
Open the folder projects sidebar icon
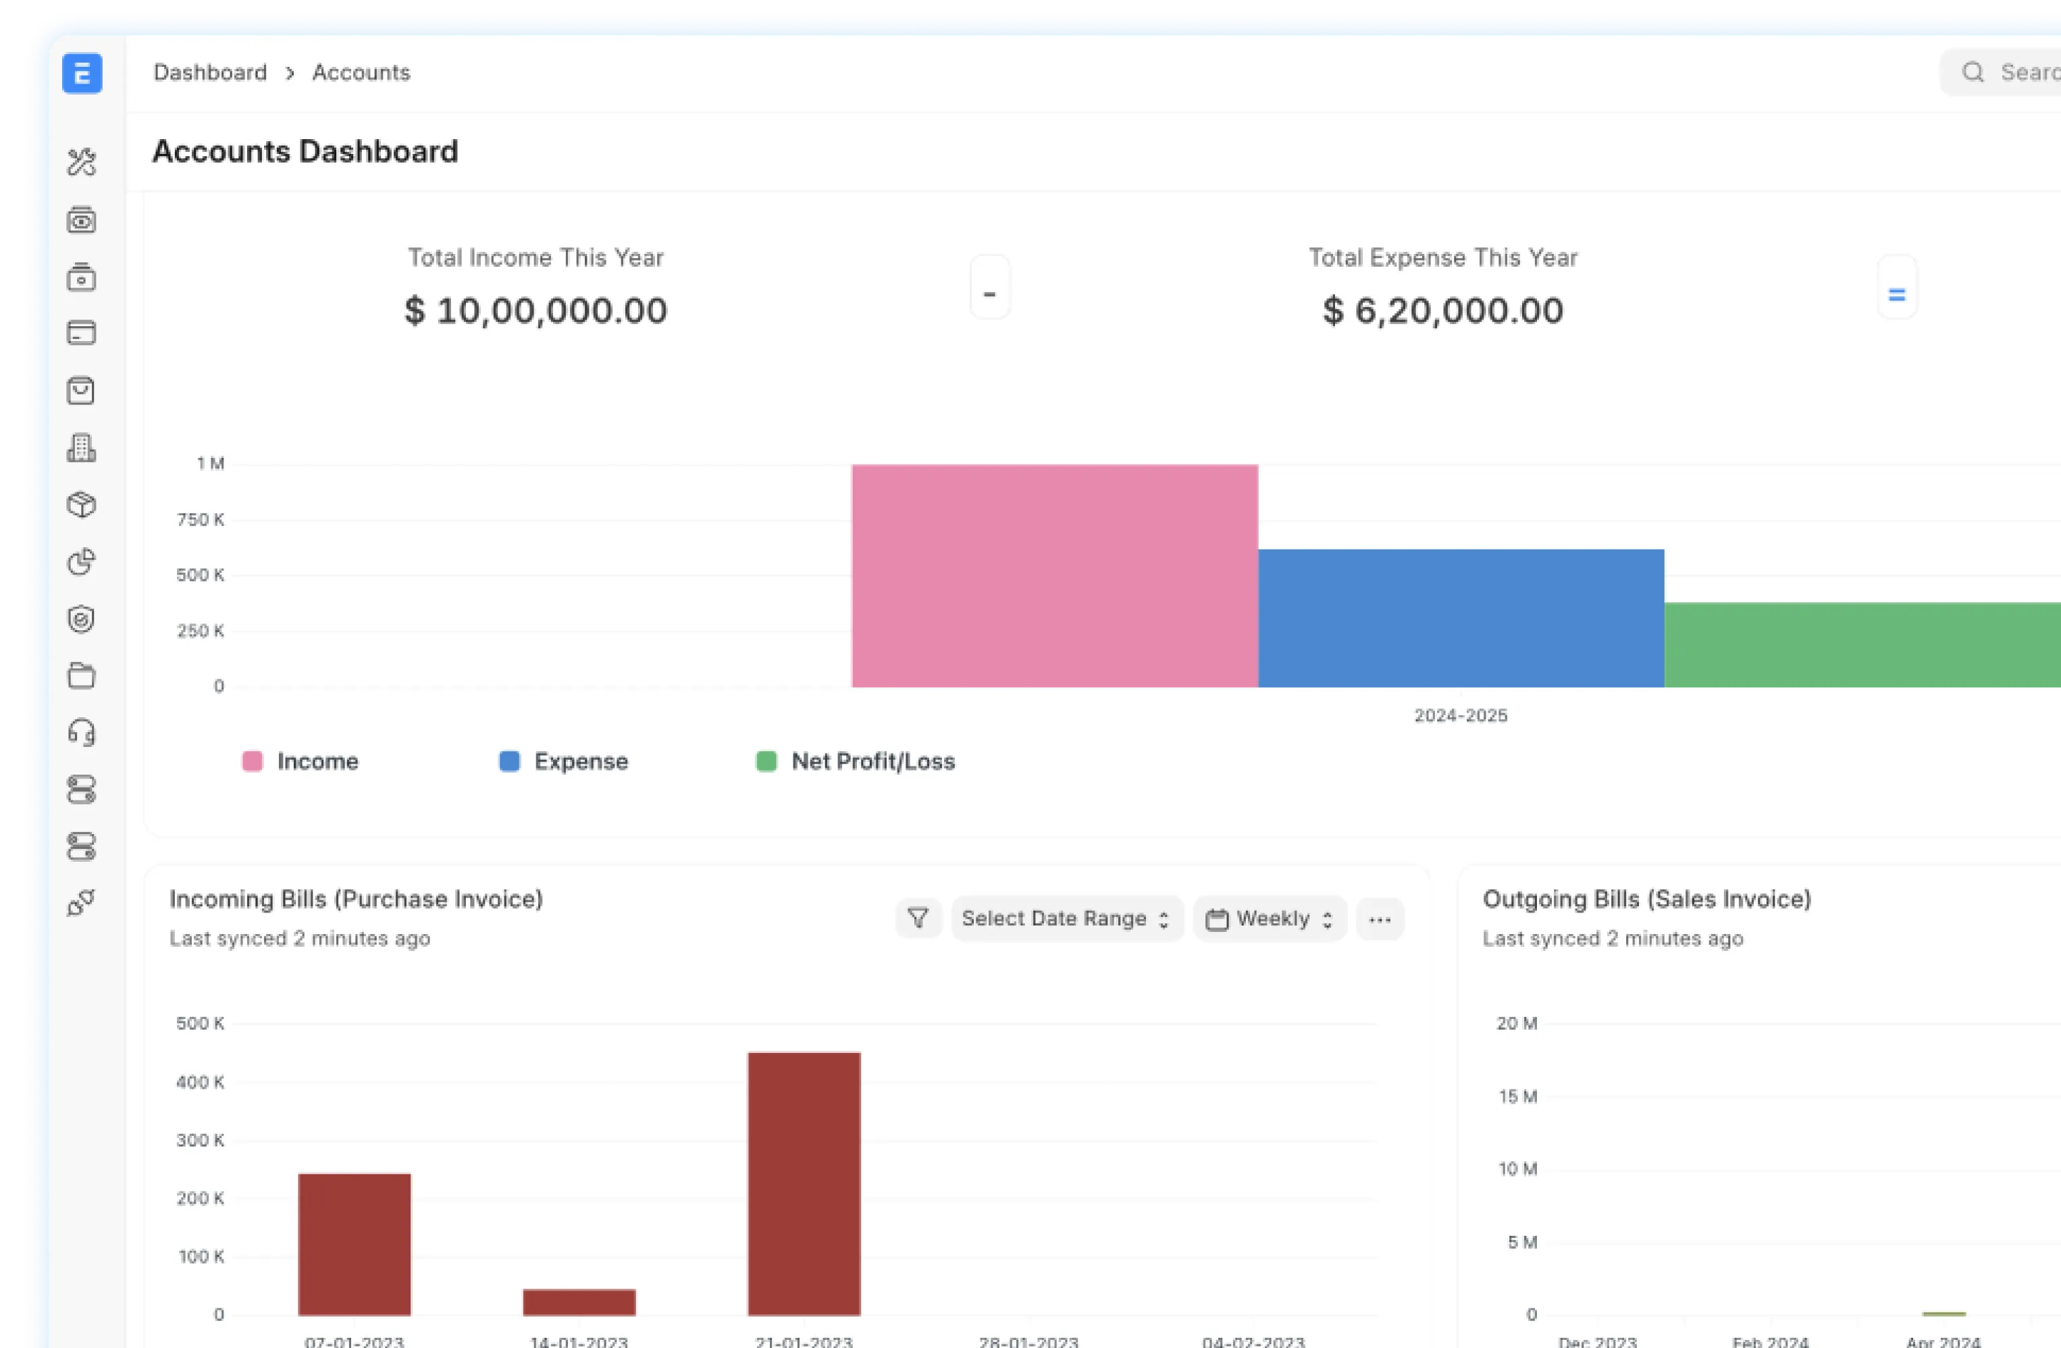coord(82,675)
